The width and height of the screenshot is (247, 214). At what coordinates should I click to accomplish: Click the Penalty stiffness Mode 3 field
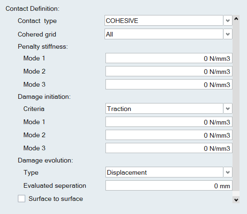pyautogui.click(x=169, y=84)
